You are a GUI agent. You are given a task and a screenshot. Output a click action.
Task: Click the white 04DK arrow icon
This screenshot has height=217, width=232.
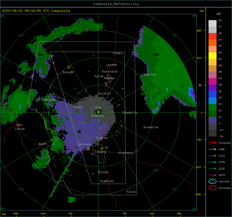pyautogui.click(x=212, y=149)
